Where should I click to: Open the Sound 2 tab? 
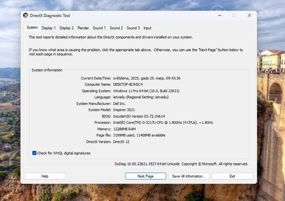116,28
